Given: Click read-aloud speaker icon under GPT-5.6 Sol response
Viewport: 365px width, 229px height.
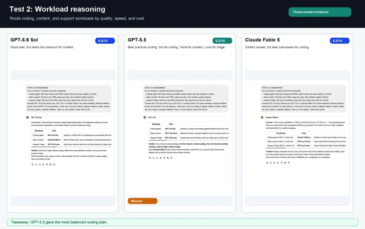Looking at the screenshot, I should (36, 164).
